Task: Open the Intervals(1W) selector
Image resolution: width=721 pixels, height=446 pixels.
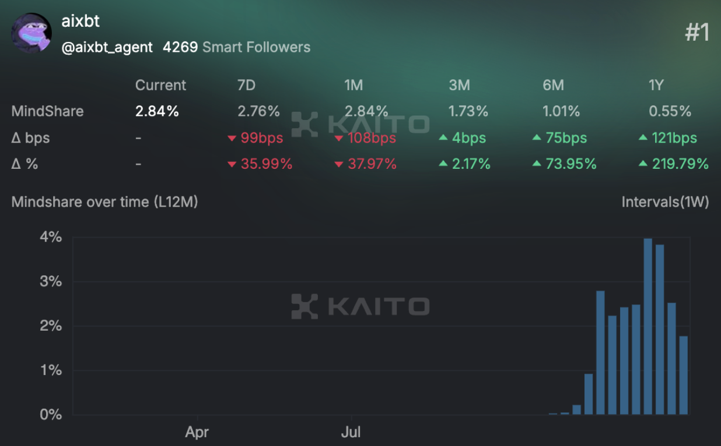Action: (x=665, y=202)
